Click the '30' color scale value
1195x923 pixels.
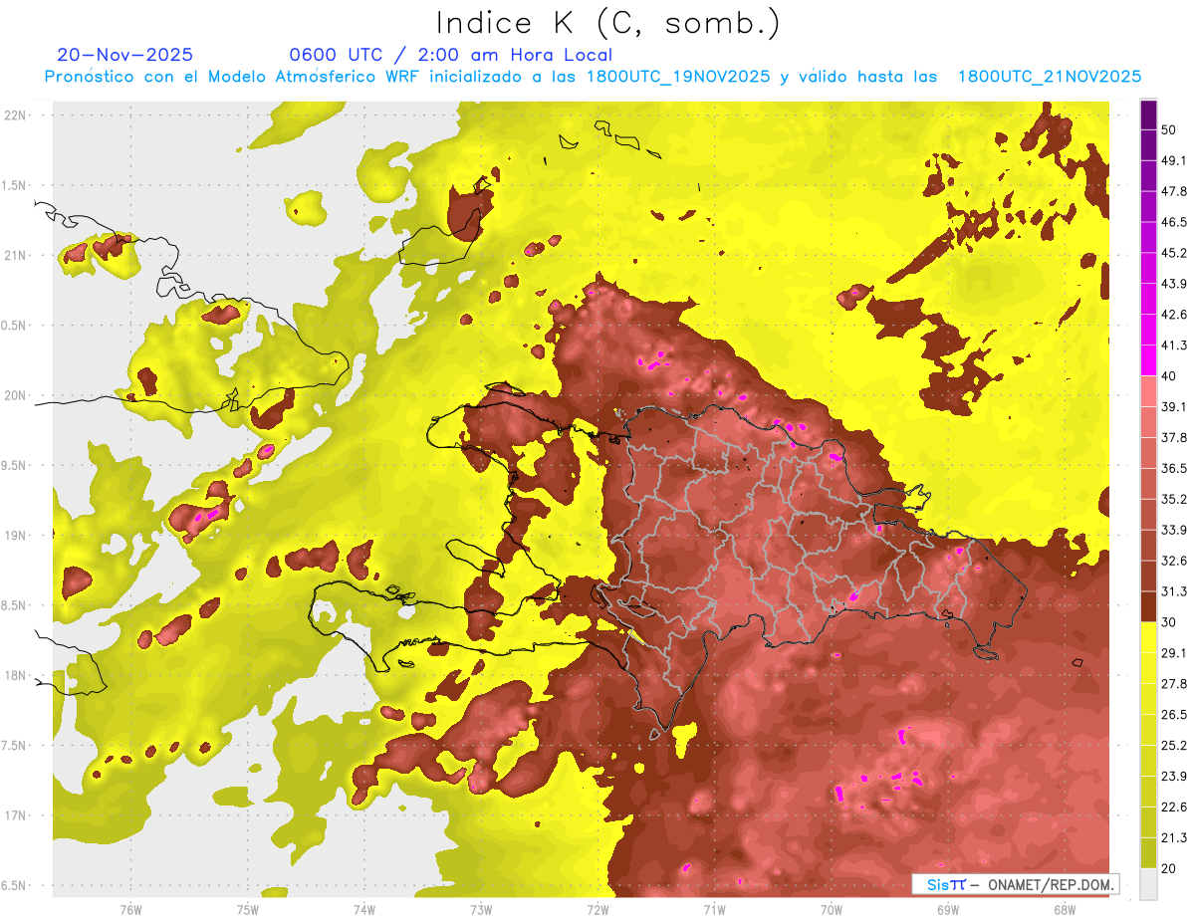pos(1169,622)
